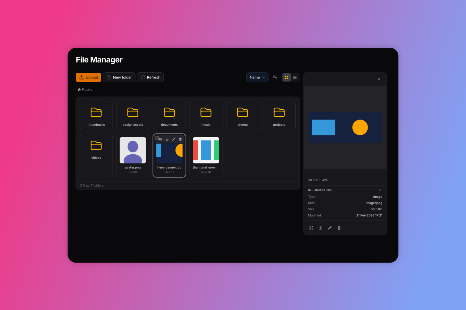Preview hero-banner.jpg with eye icon
The image size is (466, 310).
tap(160, 139)
